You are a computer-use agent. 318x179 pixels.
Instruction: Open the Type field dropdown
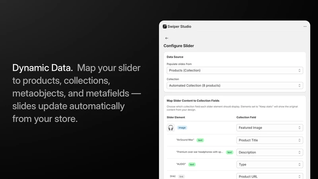tap(270, 165)
